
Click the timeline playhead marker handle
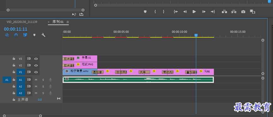click(196, 35)
